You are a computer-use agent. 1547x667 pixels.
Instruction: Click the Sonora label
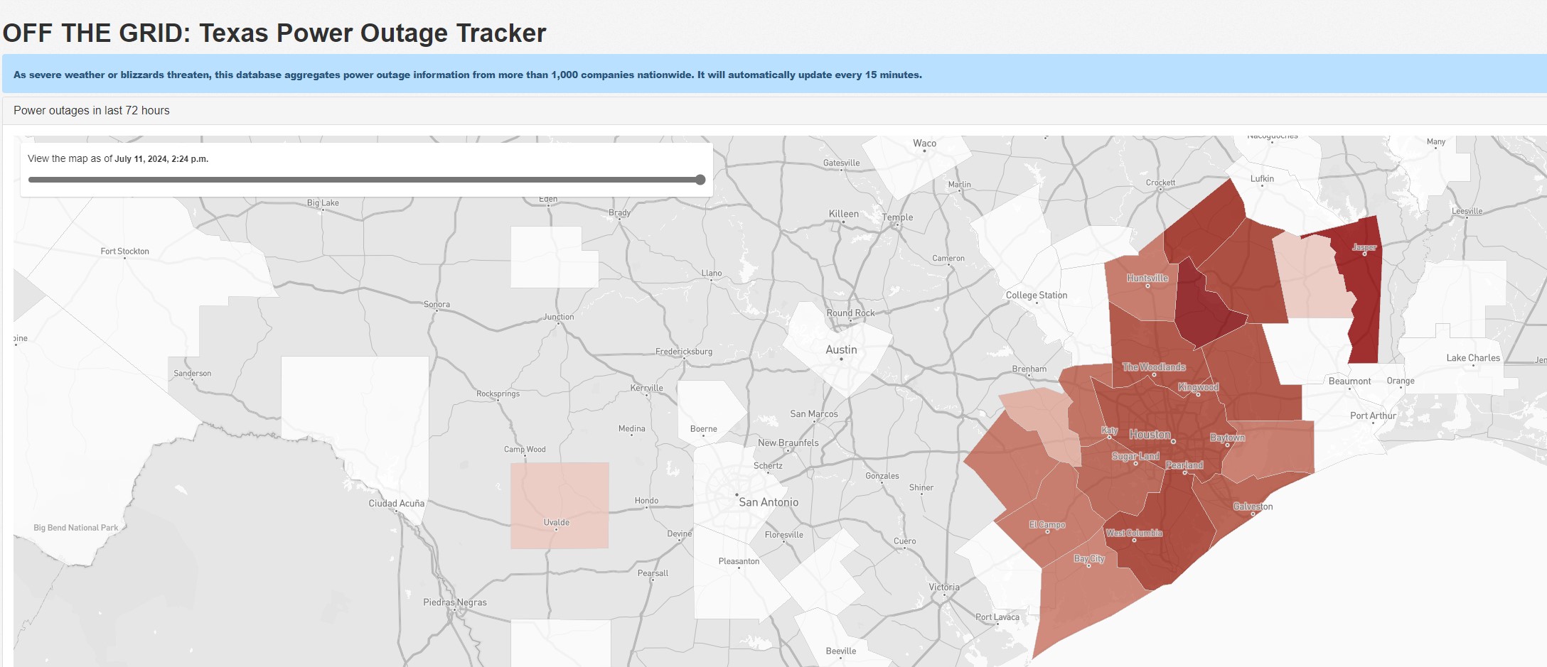coord(437,304)
